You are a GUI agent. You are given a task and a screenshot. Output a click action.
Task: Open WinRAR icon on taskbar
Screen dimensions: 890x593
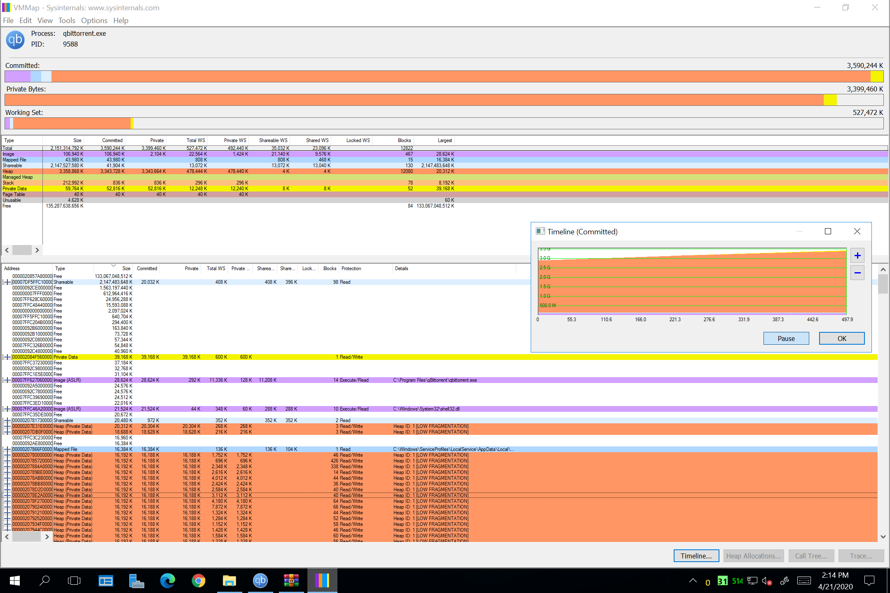(291, 581)
